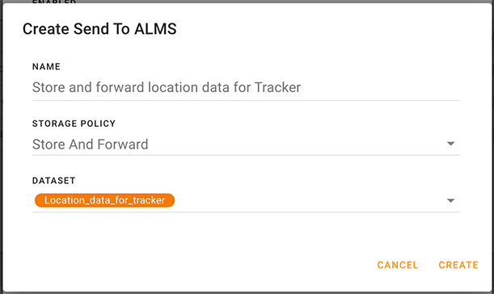
Task: Place cursor before the word Store in Name field
Action: tap(33, 87)
